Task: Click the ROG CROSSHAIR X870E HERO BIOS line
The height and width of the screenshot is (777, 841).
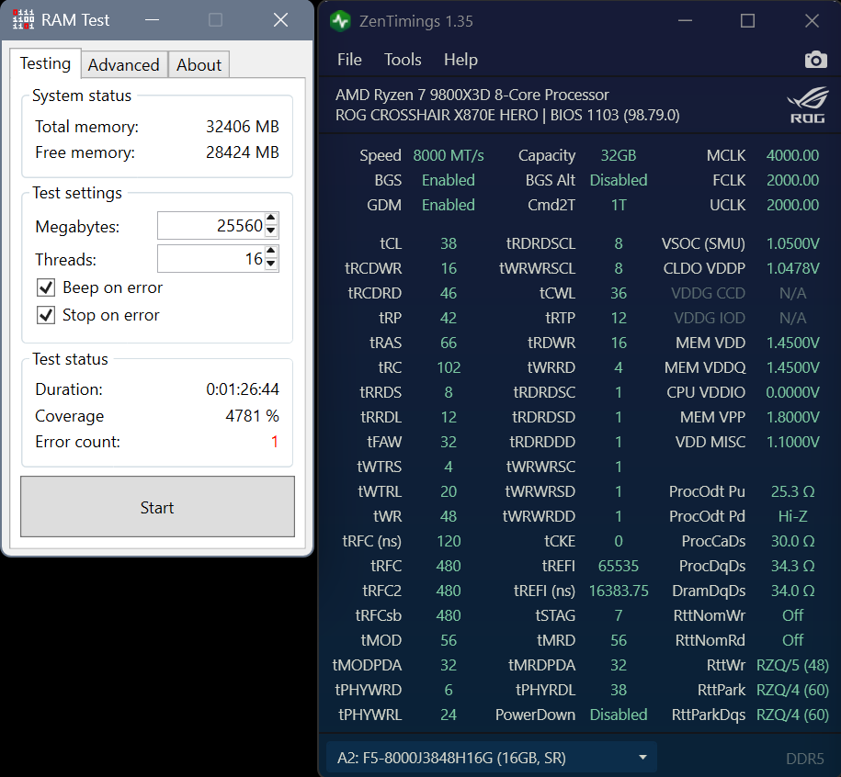Action: 507,115
